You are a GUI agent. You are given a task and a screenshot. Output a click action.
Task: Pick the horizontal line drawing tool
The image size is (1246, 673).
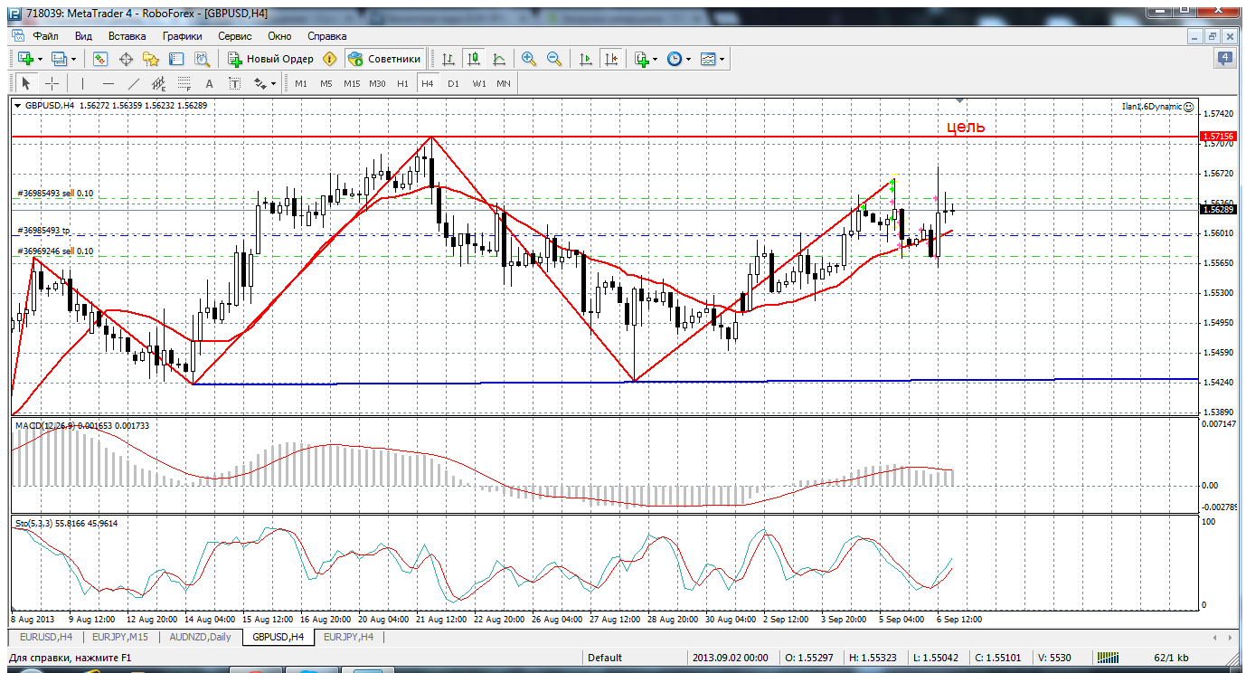pos(109,83)
